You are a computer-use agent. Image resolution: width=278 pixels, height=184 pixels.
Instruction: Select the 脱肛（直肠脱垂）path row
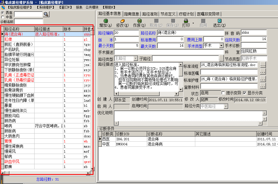tap(47, 45)
